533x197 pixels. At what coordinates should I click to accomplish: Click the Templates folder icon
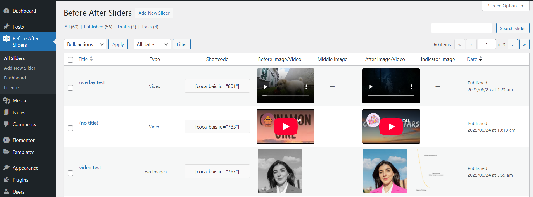6,152
